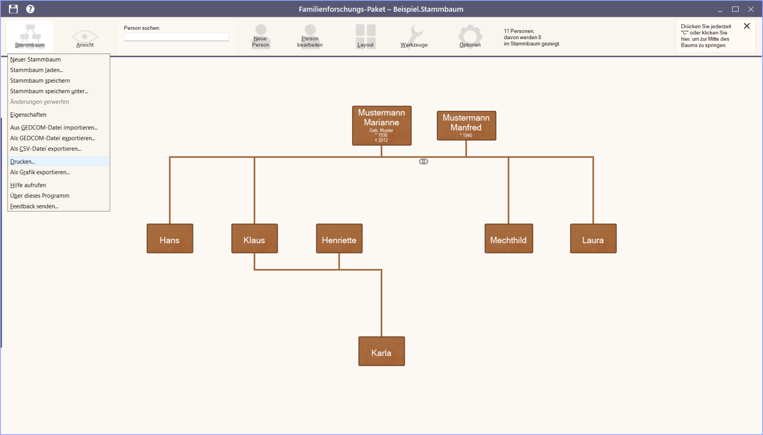Dismiss the hint with the X button
This screenshot has height=435, width=763.
coord(747,26)
